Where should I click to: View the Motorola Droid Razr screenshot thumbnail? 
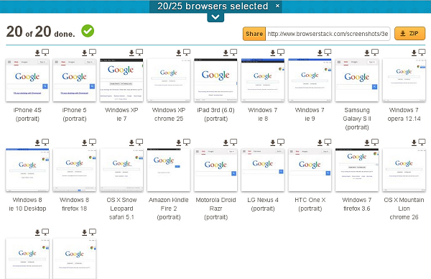coord(215,170)
